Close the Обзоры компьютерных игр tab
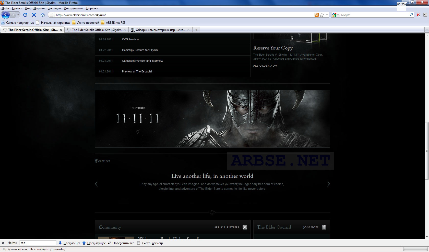 [188, 30]
